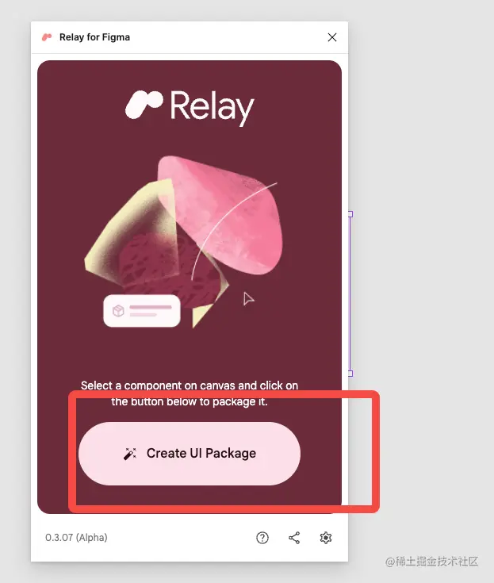Close the Relay for Figma plugin window
Image resolution: width=494 pixels, height=583 pixels.
332,37
